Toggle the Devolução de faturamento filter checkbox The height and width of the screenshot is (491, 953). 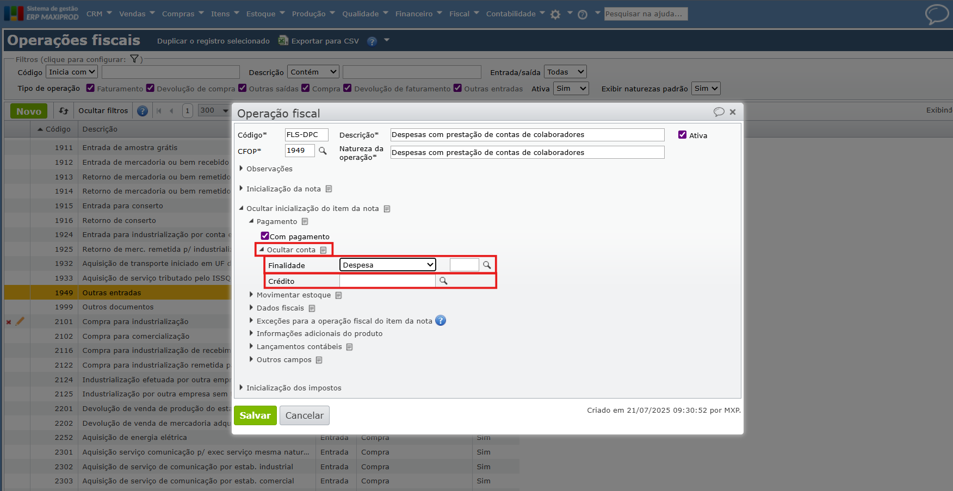(x=348, y=88)
